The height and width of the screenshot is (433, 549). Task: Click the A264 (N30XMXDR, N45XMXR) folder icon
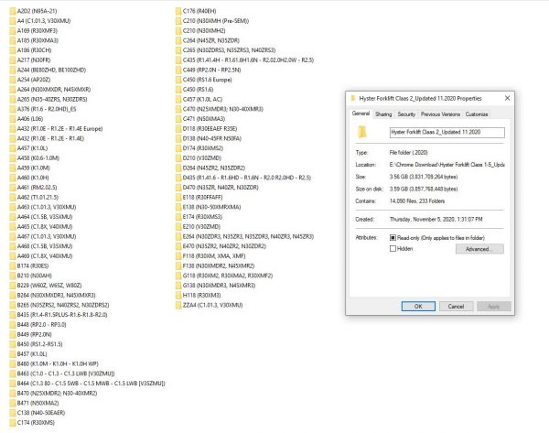(x=13, y=90)
